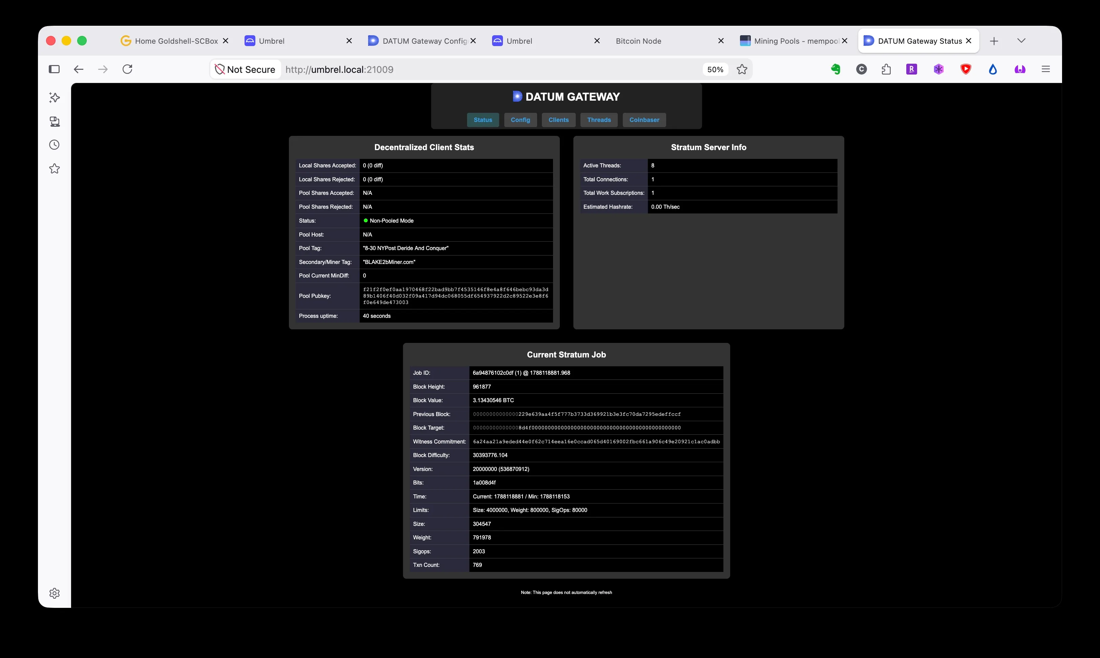Screen dimensions: 1100x658
Task: Click Estimated Hashrate "0.00 Th/sec" value
Action: click(665, 207)
